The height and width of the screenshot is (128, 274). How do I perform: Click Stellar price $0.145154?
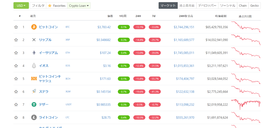tap(104, 92)
